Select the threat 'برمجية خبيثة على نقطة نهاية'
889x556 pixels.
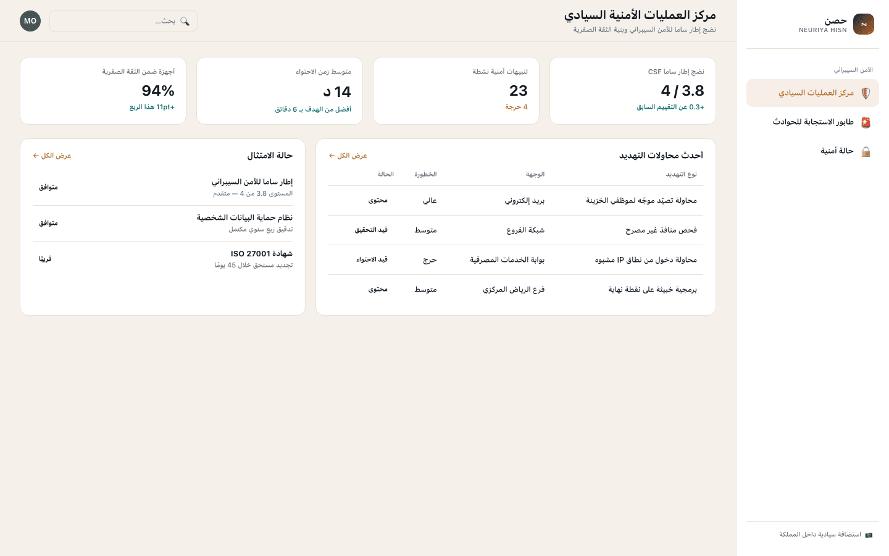click(x=653, y=290)
